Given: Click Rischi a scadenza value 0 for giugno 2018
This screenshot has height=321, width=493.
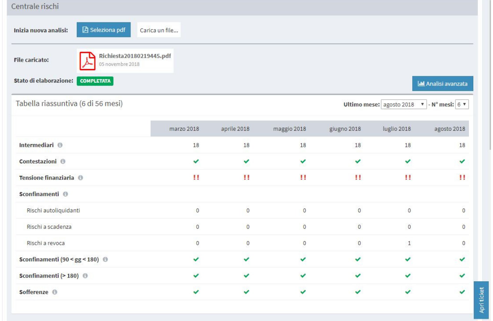Looking at the screenshot, I should 359,227.
